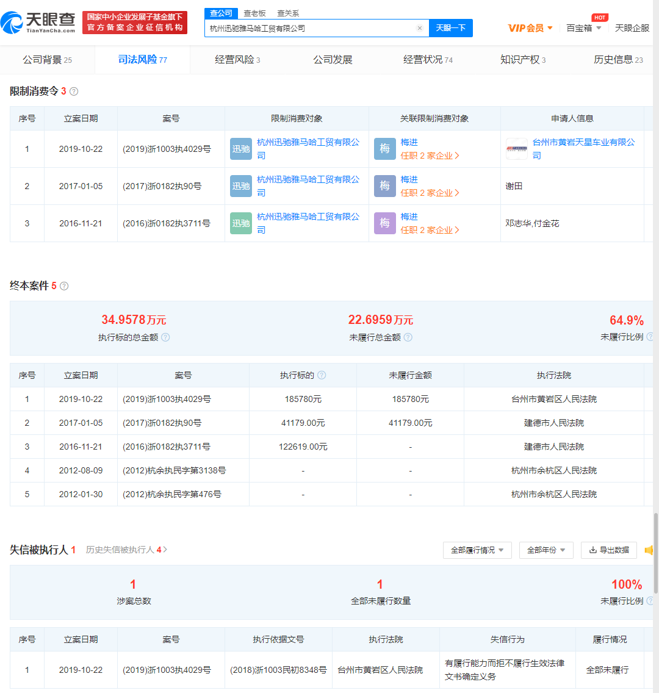Open 历史失信被执行人 4 link
Viewport: 659px width, 693px height.
tap(126, 550)
